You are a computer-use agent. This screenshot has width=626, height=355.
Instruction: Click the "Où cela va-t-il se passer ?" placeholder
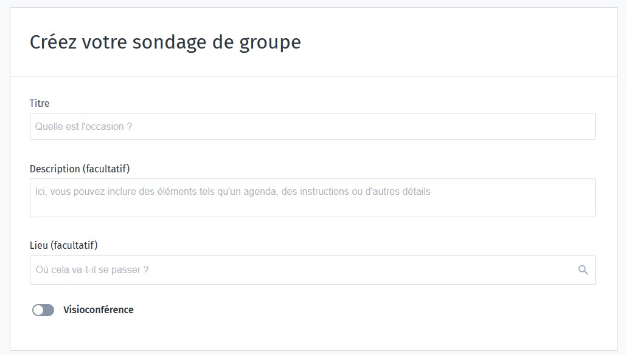tap(92, 270)
